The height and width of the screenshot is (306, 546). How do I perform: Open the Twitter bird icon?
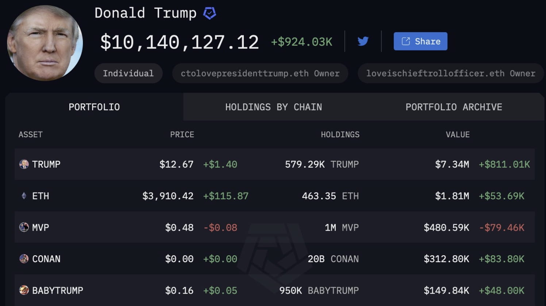364,41
